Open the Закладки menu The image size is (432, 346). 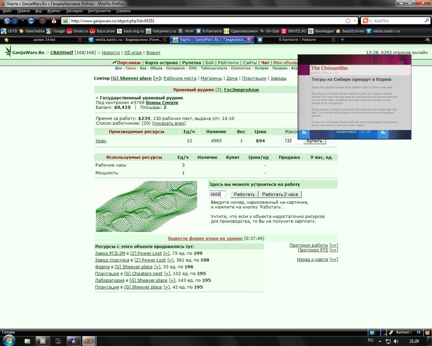coord(74,11)
